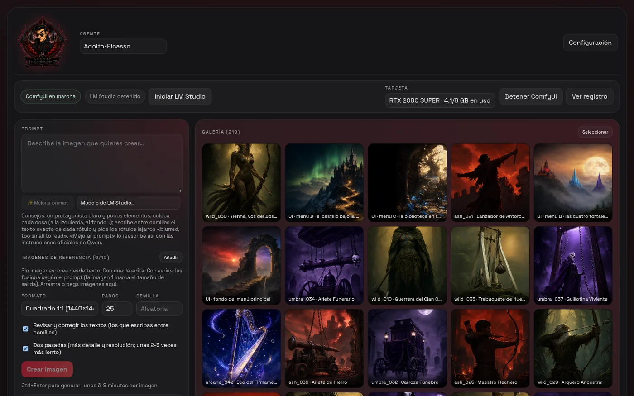This screenshot has width=634, height=396.
Task: Open wild_030 Yienna thumbnail
Action: tap(241, 182)
